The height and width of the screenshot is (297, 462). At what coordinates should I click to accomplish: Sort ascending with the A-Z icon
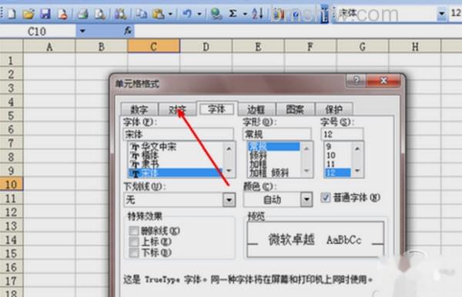[257, 14]
